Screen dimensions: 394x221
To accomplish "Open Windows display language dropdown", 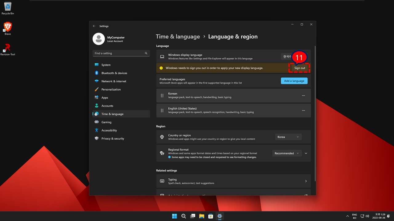I will pyautogui.click(x=294, y=56).
